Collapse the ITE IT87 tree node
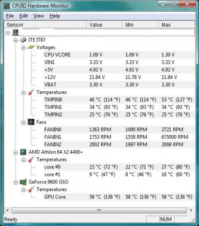The image size is (199, 226). [15, 40]
